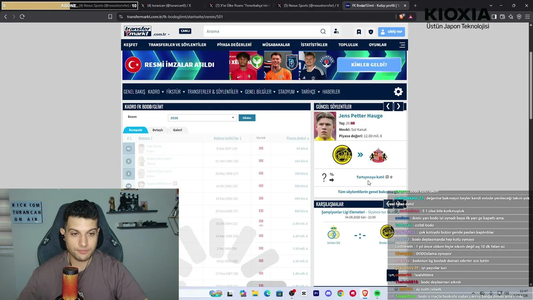Open HABERLER club link
Image resolution: width=533 pixels, height=300 pixels.
pyautogui.click(x=331, y=92)
